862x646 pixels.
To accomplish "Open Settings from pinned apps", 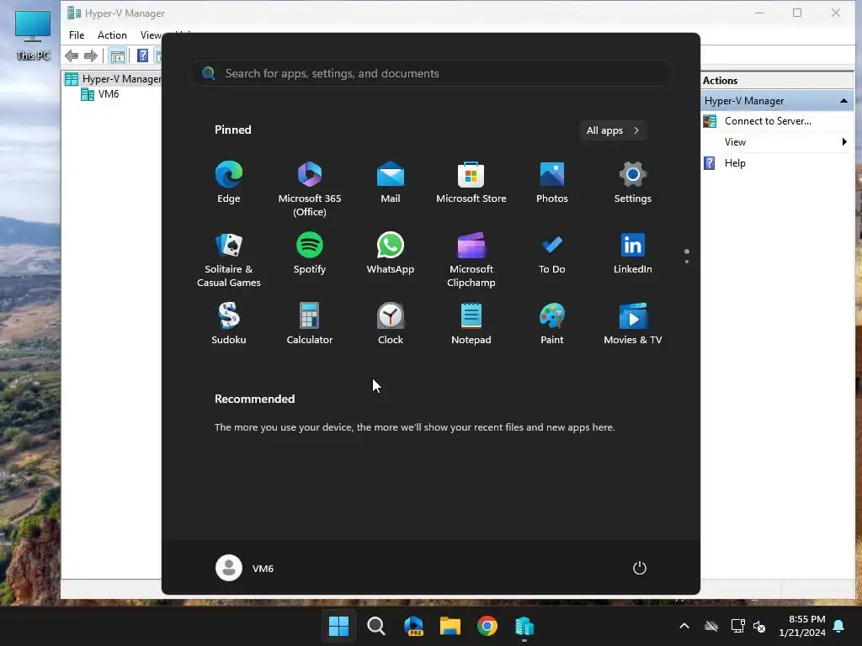I will [633, 183].
